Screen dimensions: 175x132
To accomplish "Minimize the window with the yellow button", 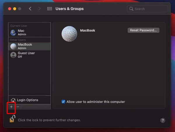I will tap(15, 9).
